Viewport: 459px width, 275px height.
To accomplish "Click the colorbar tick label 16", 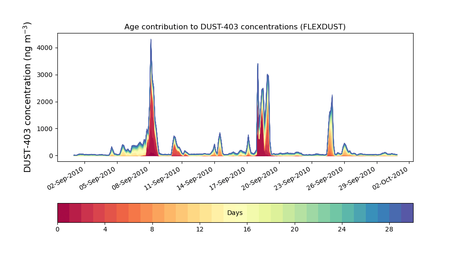I will tap(247, 230).
